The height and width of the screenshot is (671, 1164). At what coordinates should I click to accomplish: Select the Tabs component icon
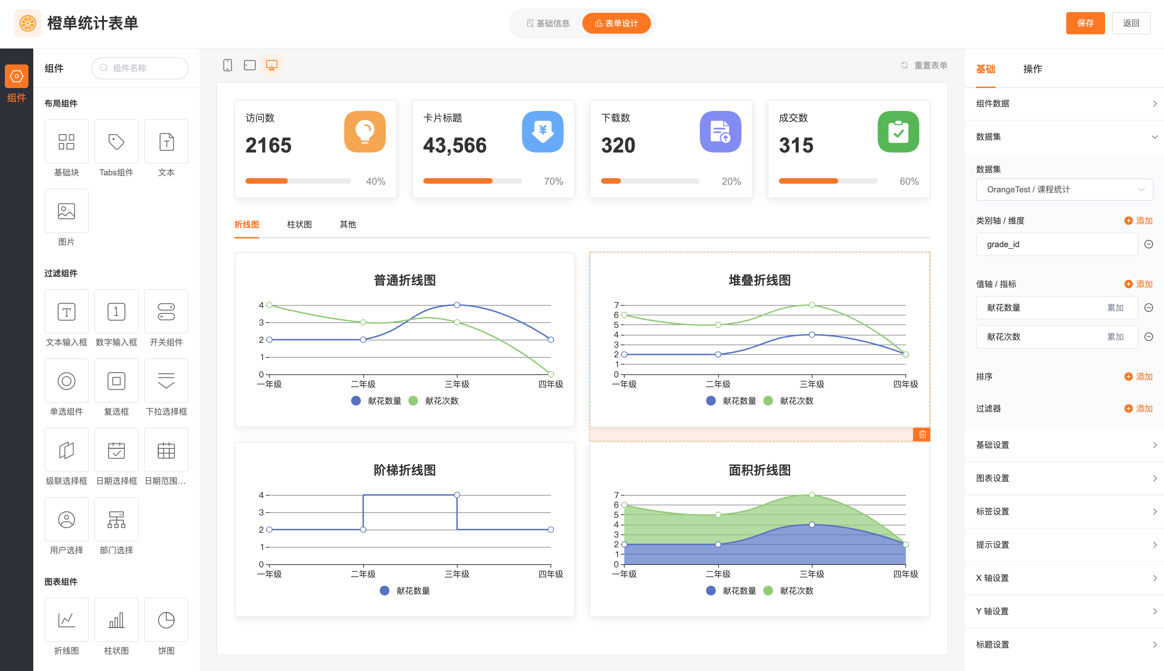tap(116, 141)
